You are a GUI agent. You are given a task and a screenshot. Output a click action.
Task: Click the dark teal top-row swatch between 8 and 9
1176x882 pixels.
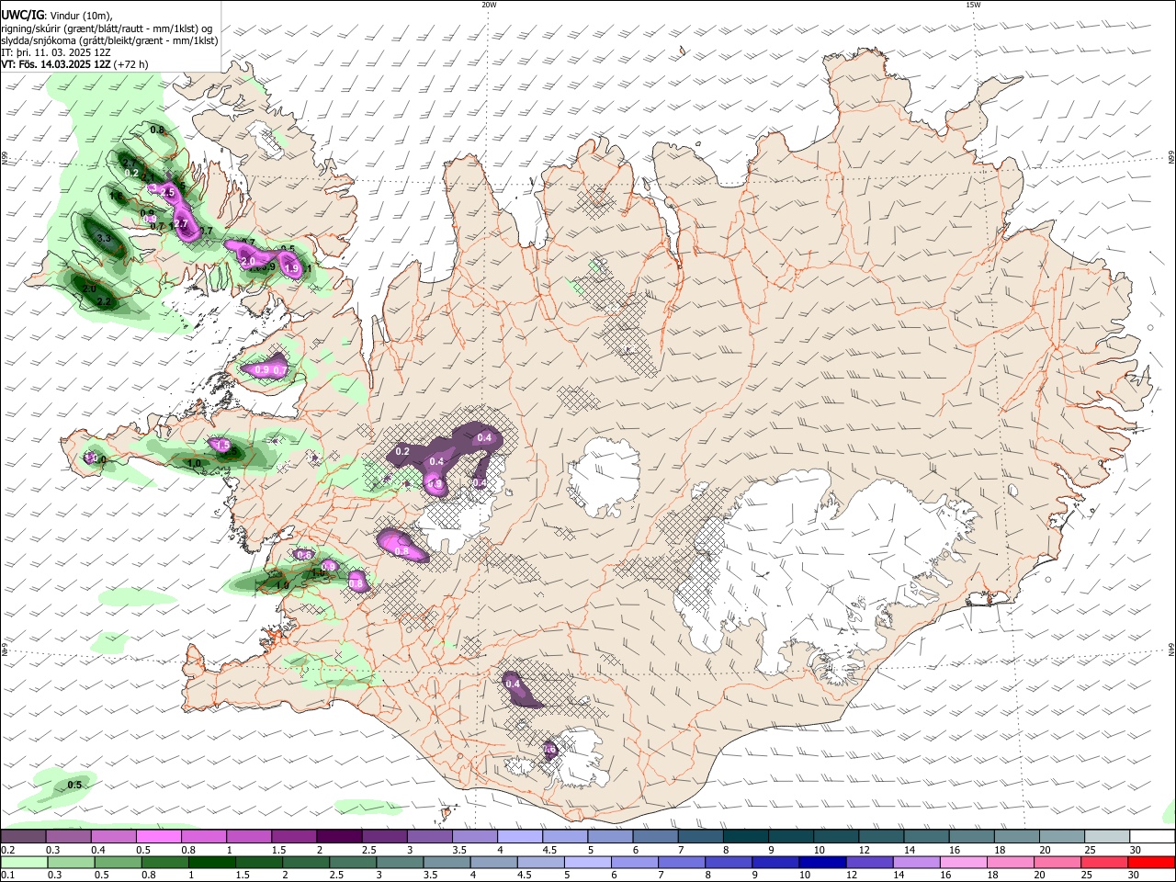pos(746,837)
